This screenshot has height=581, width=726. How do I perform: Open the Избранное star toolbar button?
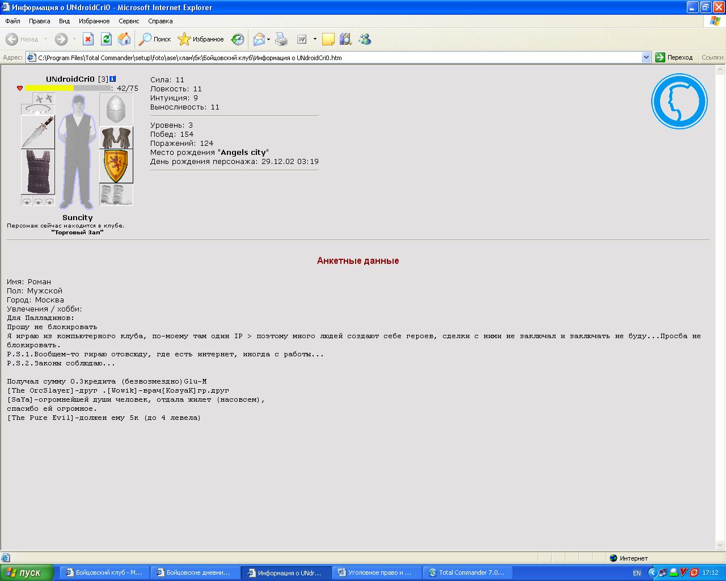[201, 39]
